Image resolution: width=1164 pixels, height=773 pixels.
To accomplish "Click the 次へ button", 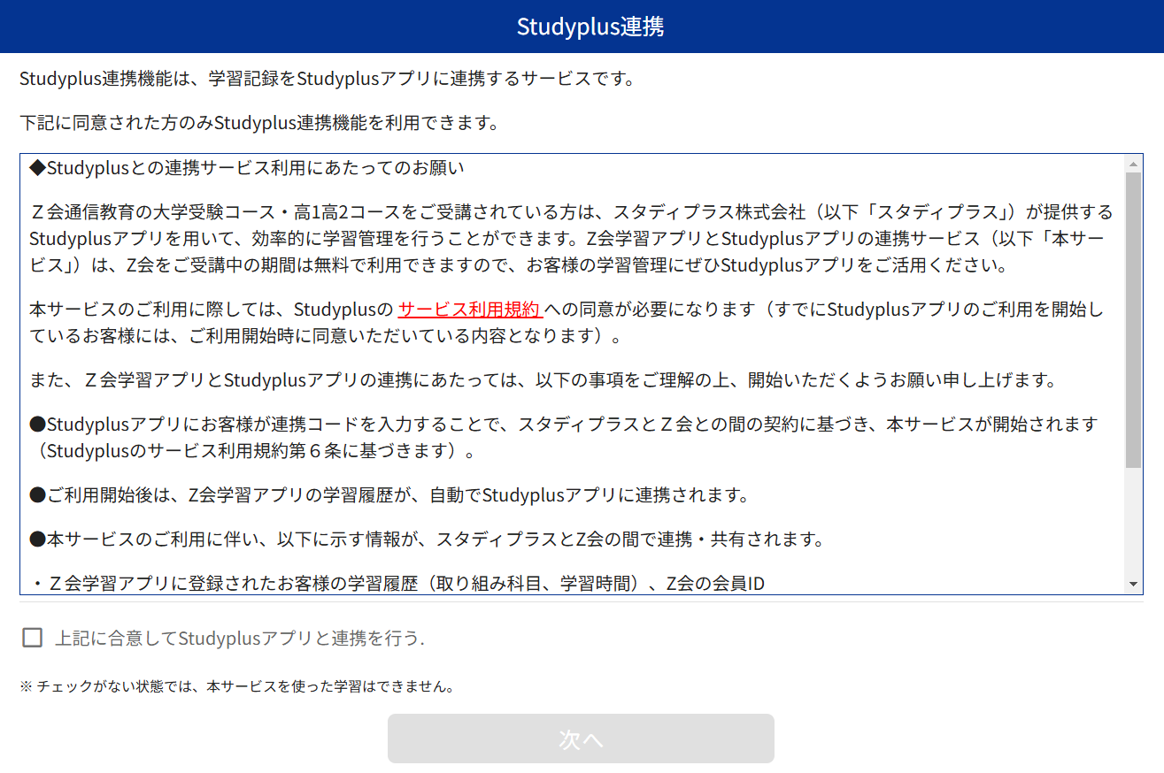I will point(581,739).
